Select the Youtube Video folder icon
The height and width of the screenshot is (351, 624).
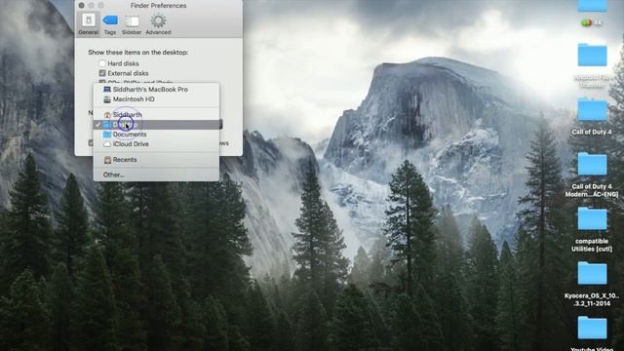click(592, 328)
